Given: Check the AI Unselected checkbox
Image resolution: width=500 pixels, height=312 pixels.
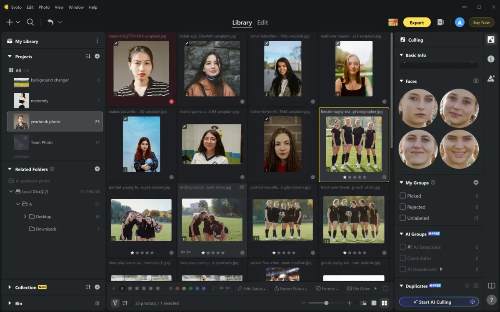Looking at the screenshot, I should [x=402, y=269].
